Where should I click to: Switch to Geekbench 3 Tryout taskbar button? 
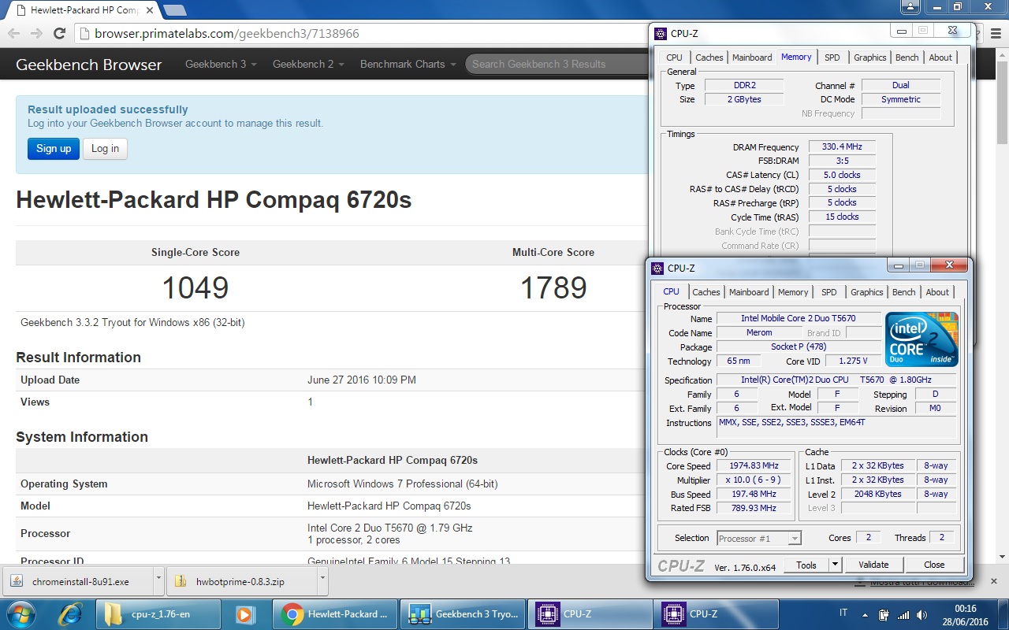(x=464, y=613)
